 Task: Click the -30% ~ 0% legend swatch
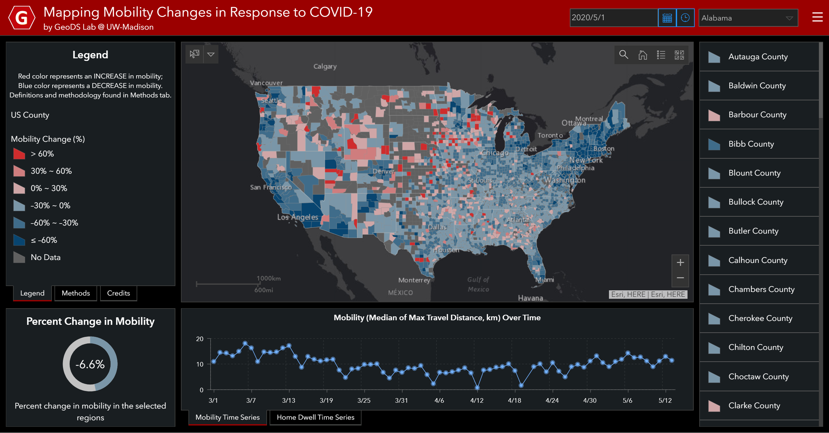point(19,206)
